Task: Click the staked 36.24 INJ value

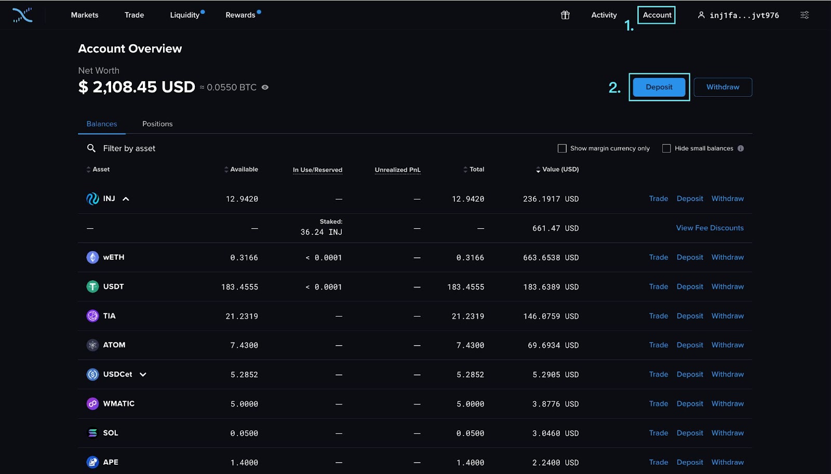Action: pyautogui.click(x=321, y=232)
